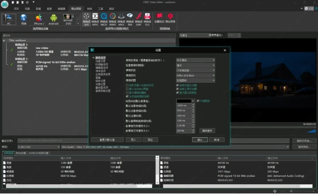Open the Tools ribbon tab
Image resolution: width=318 pixels, height=194 pixels.
[101, 9]
